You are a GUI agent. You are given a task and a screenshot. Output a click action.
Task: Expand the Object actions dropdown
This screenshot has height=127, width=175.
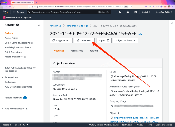tap(126, 40)
